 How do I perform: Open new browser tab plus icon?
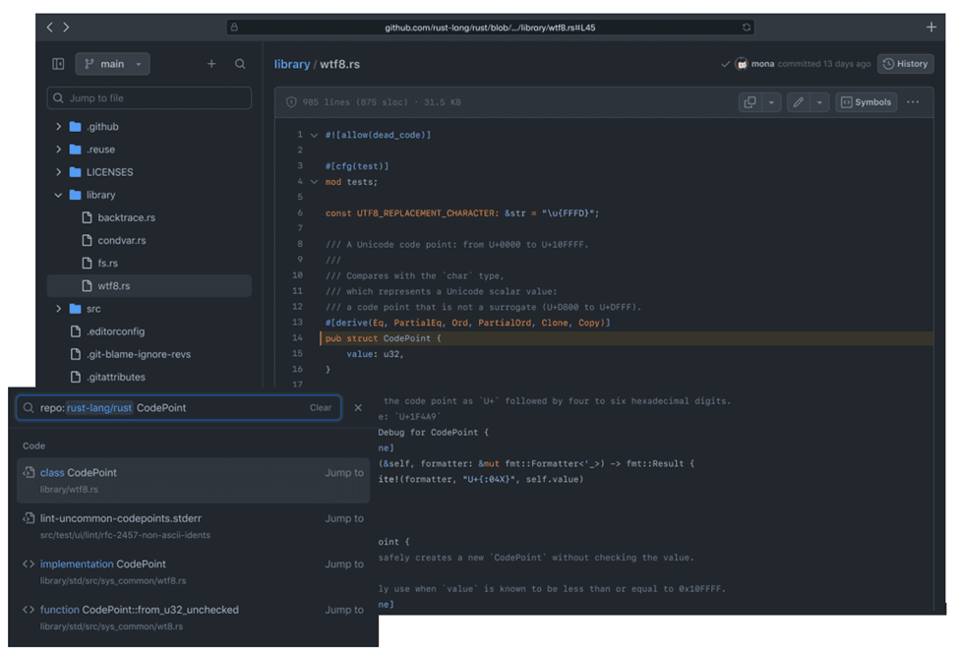(930, 28)
